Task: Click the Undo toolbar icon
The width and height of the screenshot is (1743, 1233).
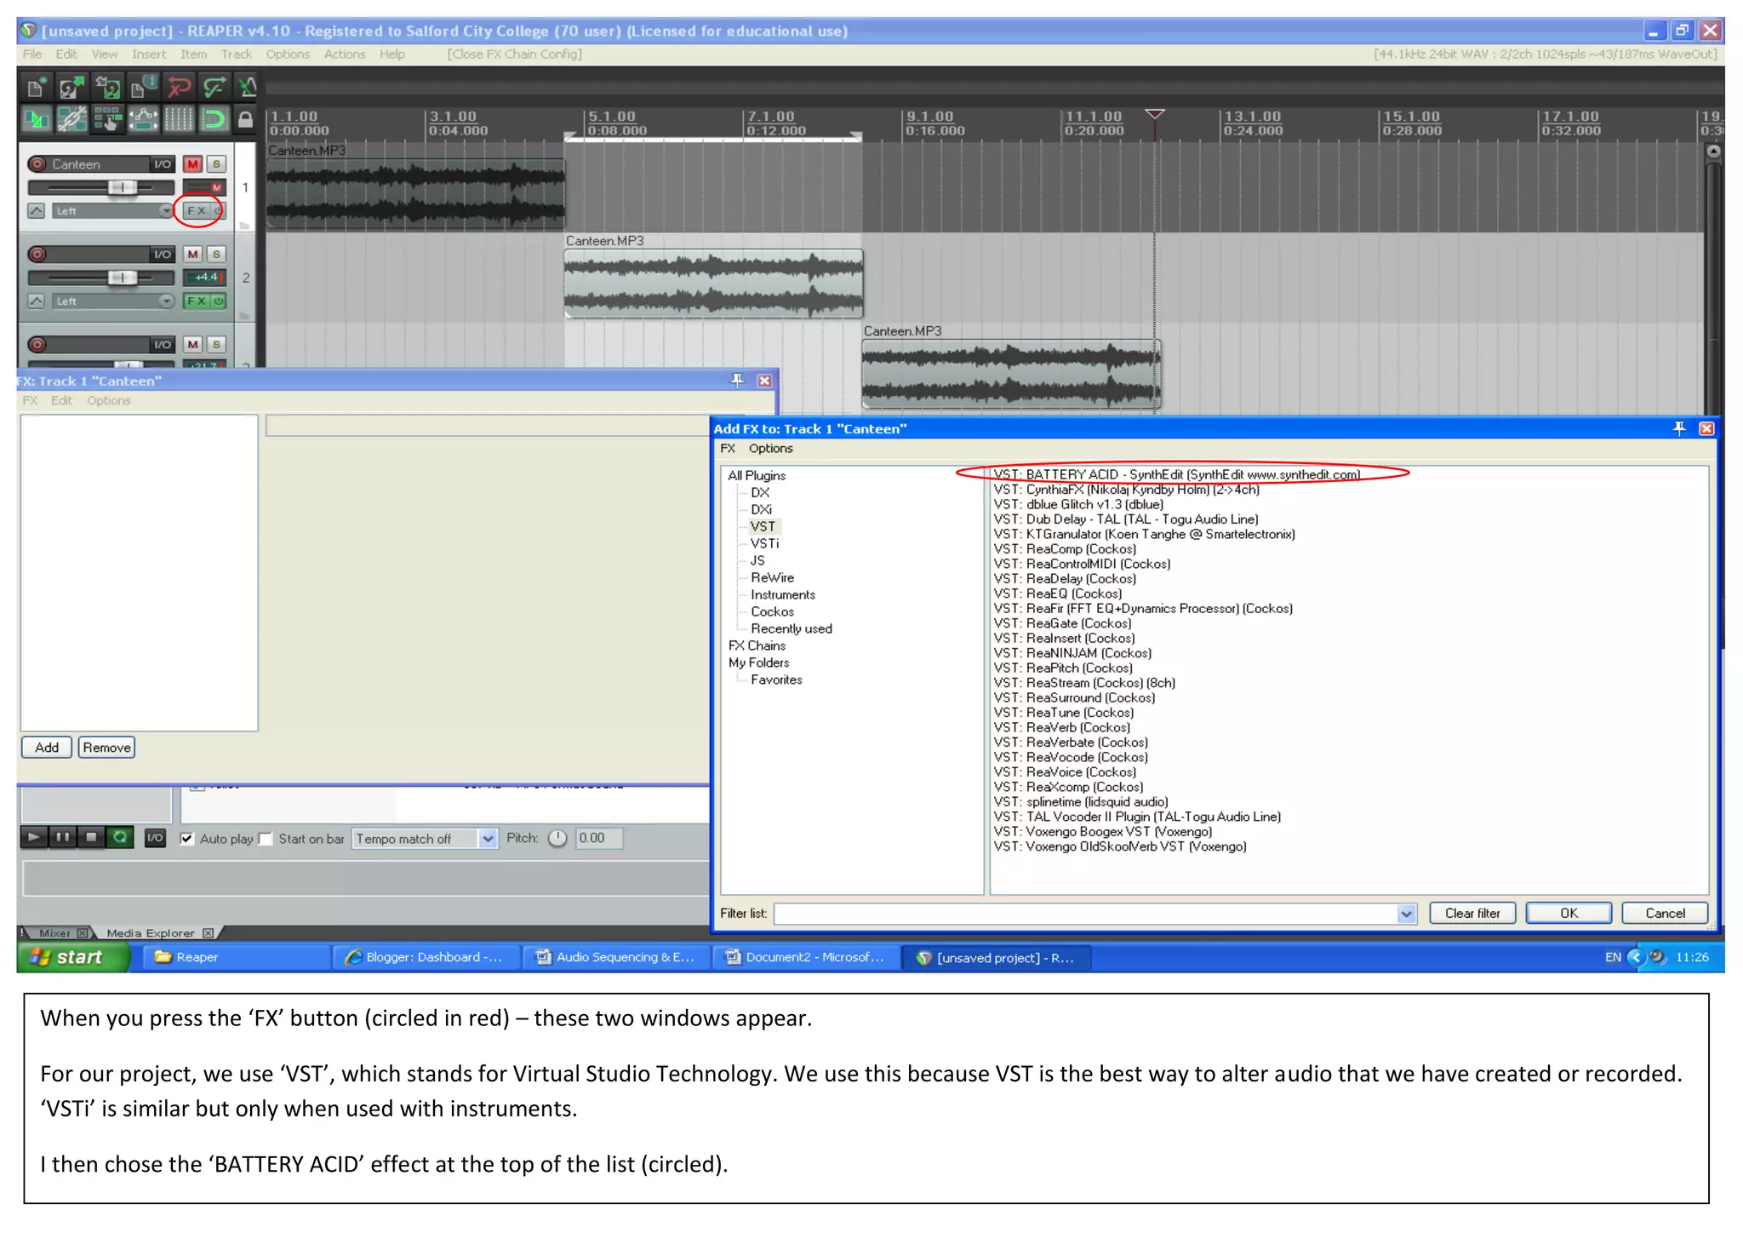Action: pyautogui.click(x=179, y=86)
